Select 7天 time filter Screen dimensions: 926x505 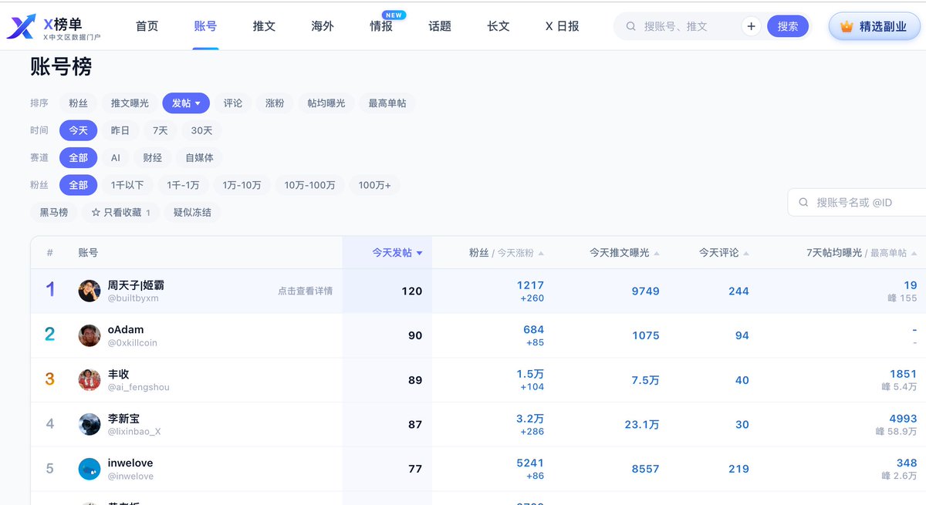point(161,130)
